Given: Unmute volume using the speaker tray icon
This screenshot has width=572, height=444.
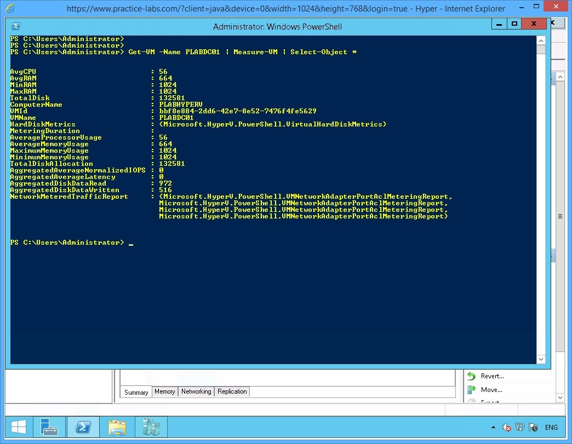Looking at the screenshot, I should pos(507,427).
